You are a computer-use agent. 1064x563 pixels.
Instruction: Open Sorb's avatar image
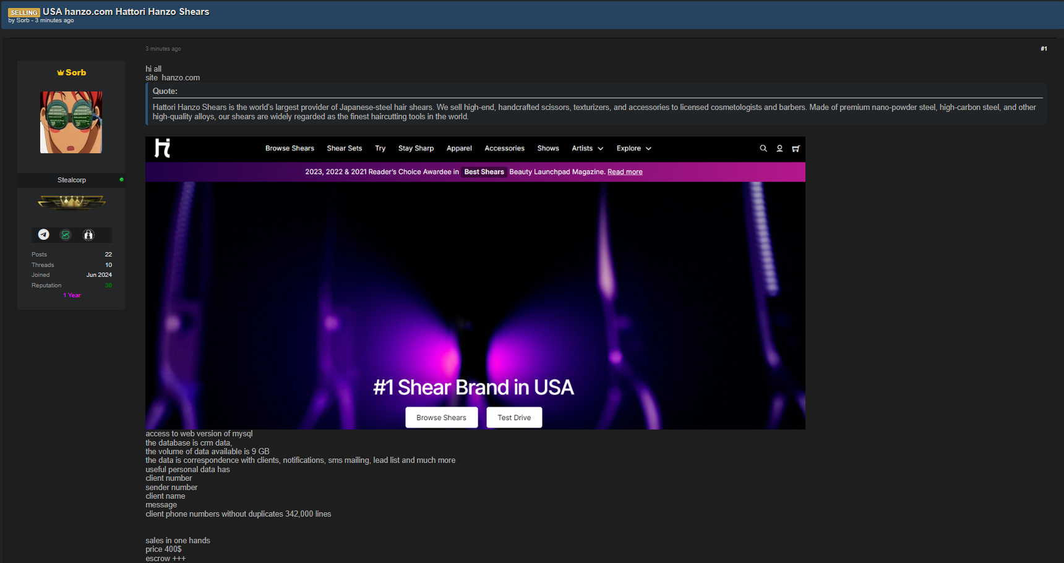pyautogui.click(x=71, y=122)
